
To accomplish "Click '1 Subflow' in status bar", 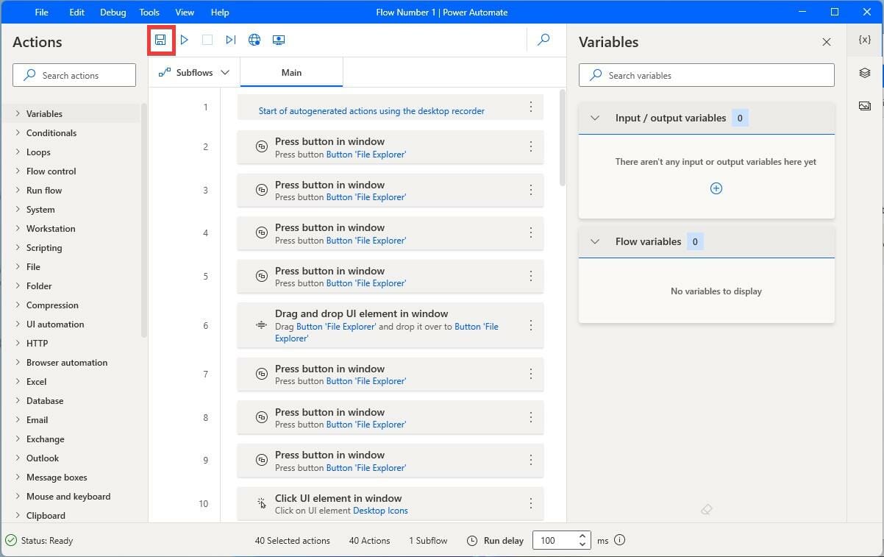I will (x=428, y=540).
